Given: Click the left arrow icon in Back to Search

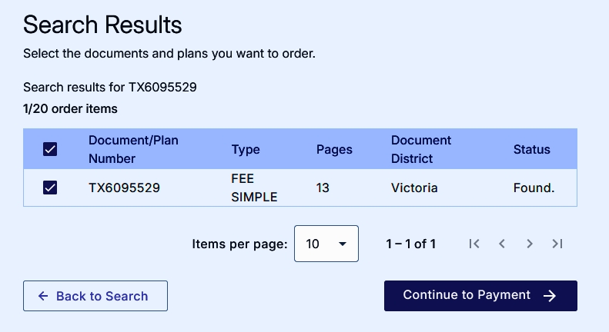Looking at the screenshot, I should coord(43,296).
